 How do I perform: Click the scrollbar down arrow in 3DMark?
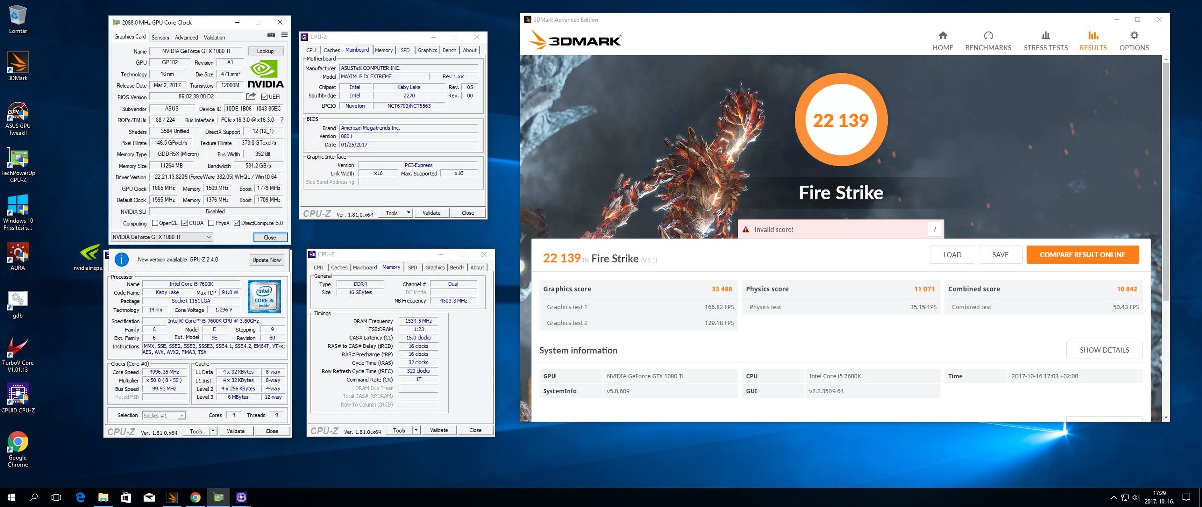tap(1166, 418)
